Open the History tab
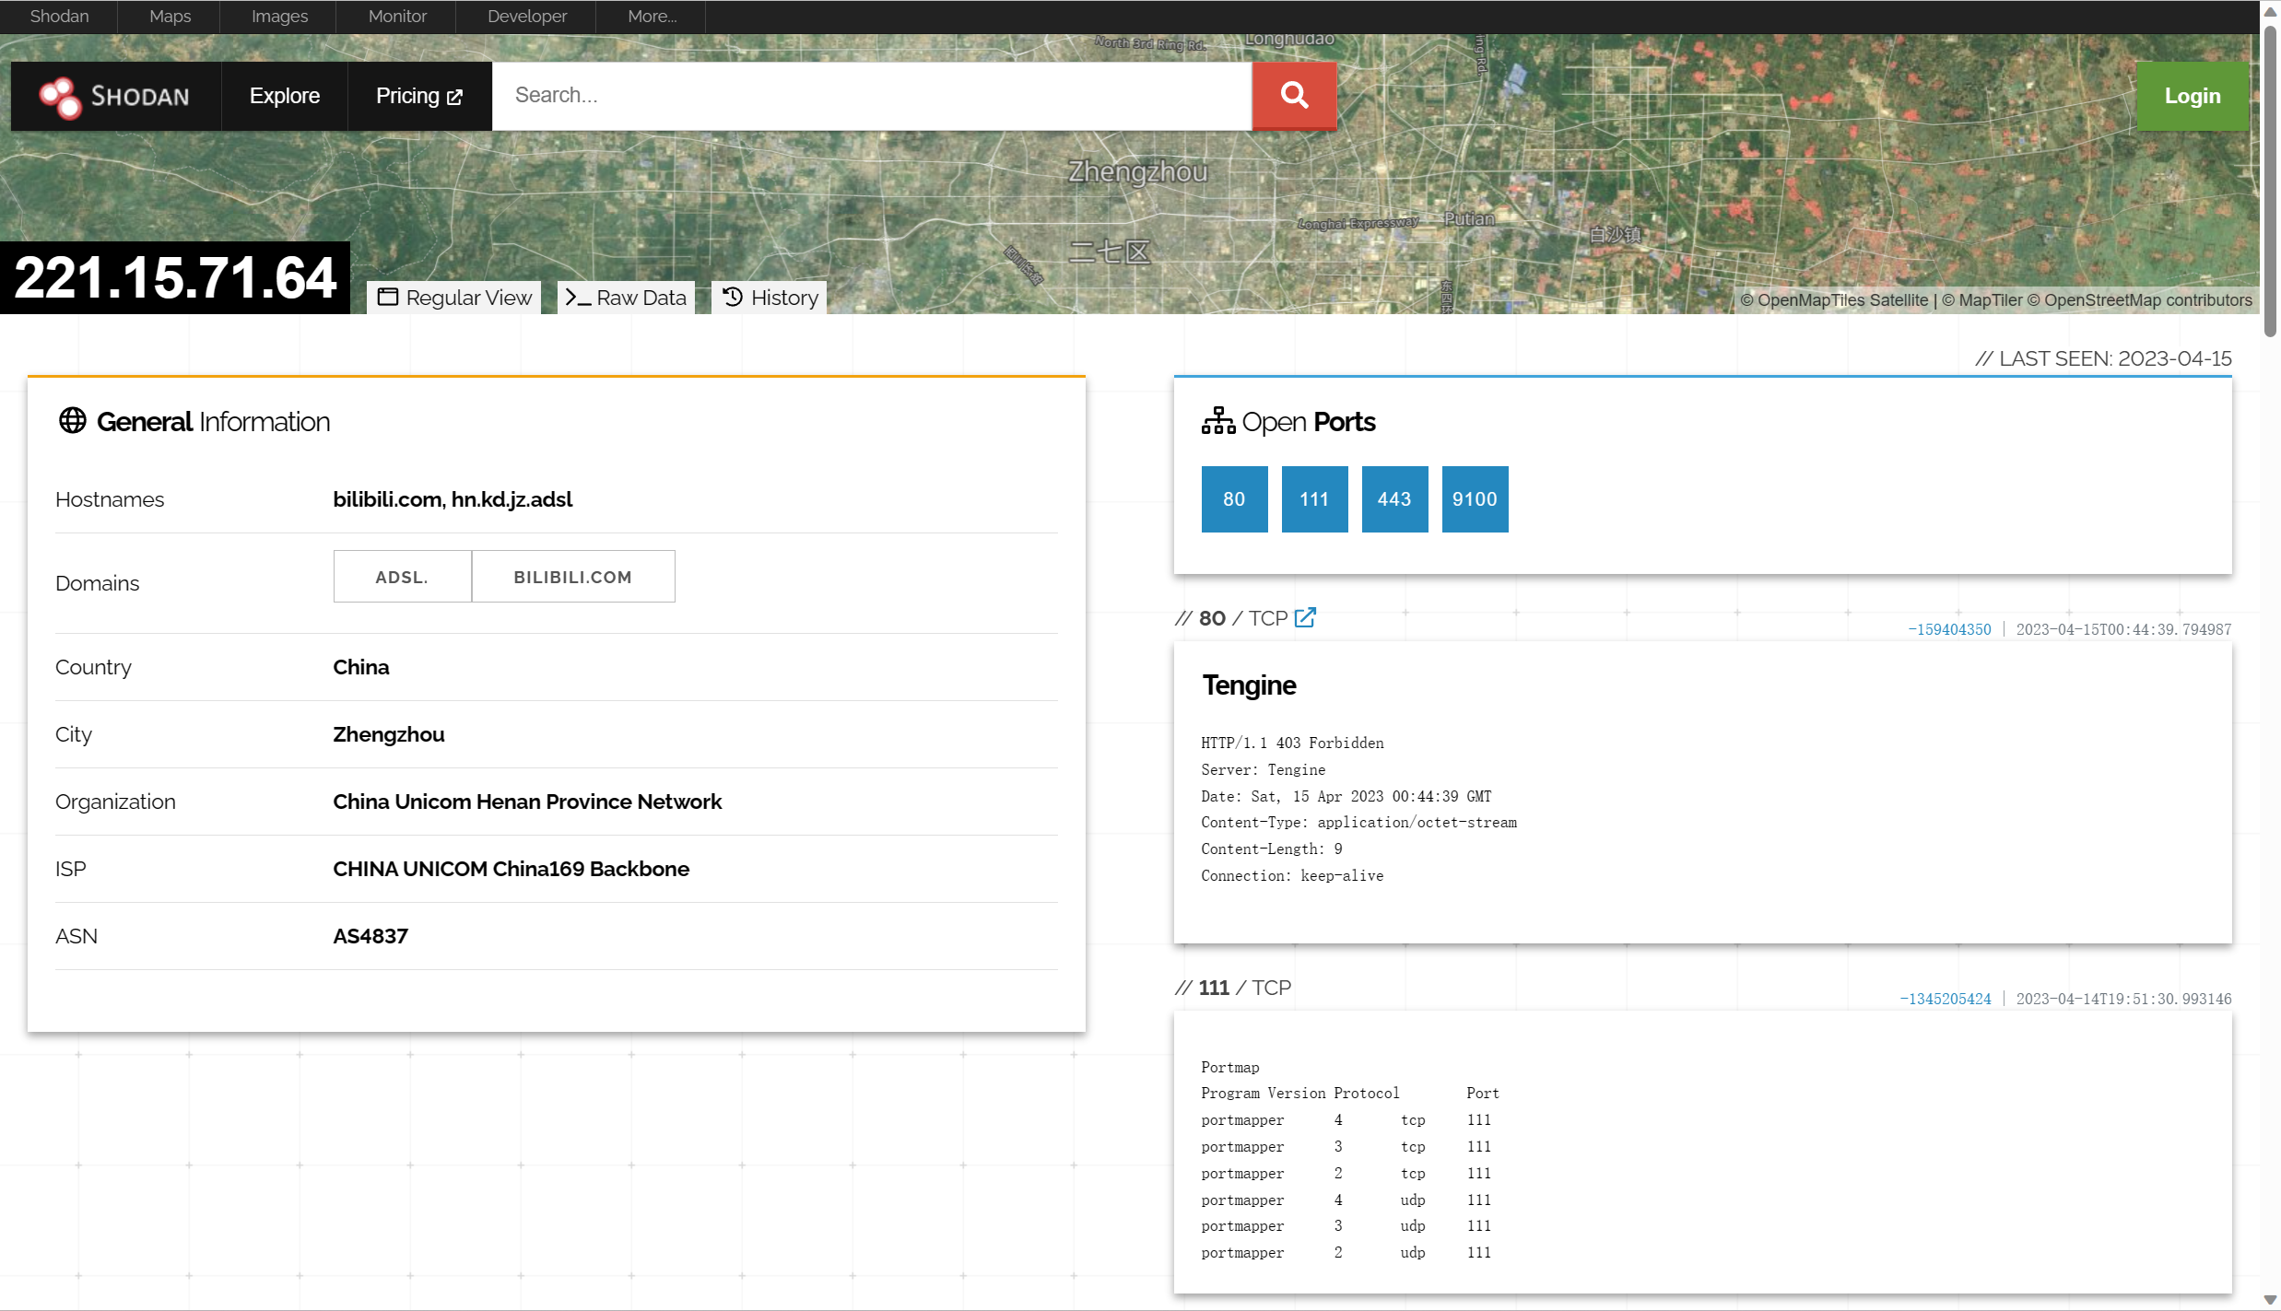This screenshot has height=1311, width=2281. coord(770,298)
